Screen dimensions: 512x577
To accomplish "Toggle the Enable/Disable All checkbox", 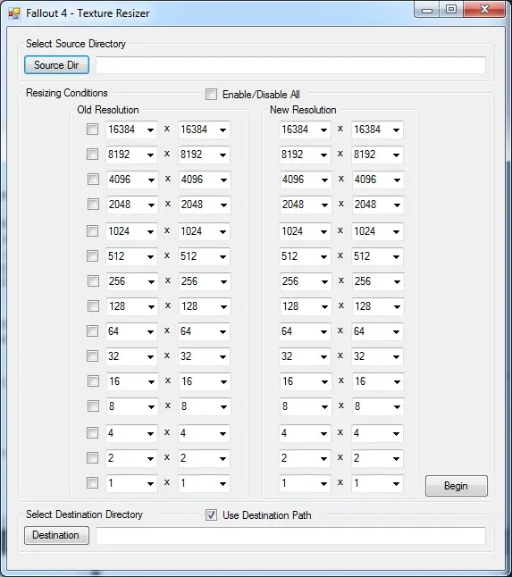I will click(211, 94).
